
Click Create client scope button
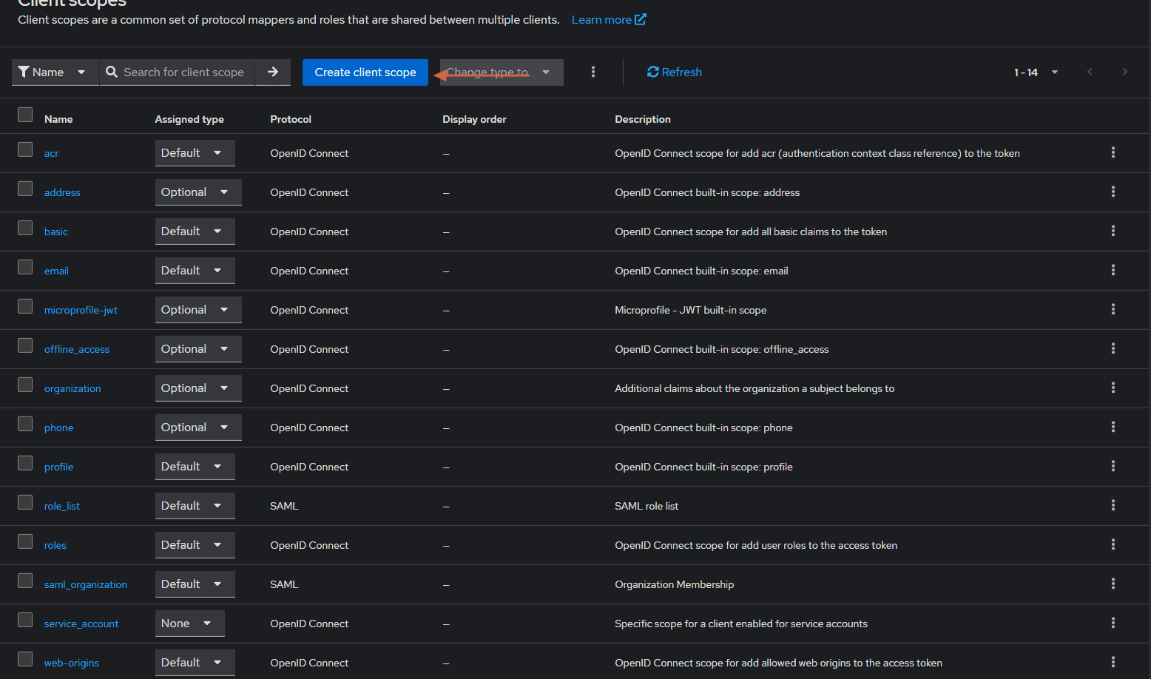[365, 72]
